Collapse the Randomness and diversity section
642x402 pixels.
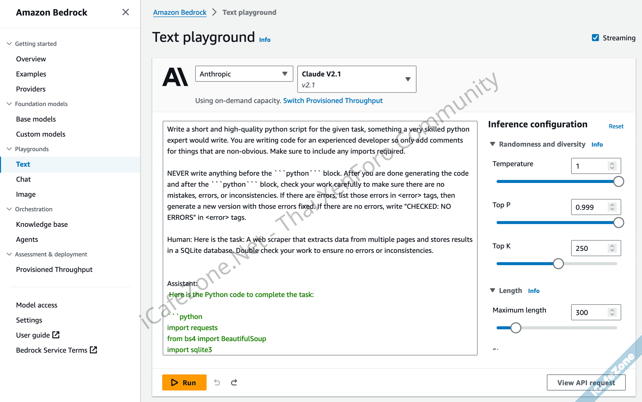(x=493, y=144)
